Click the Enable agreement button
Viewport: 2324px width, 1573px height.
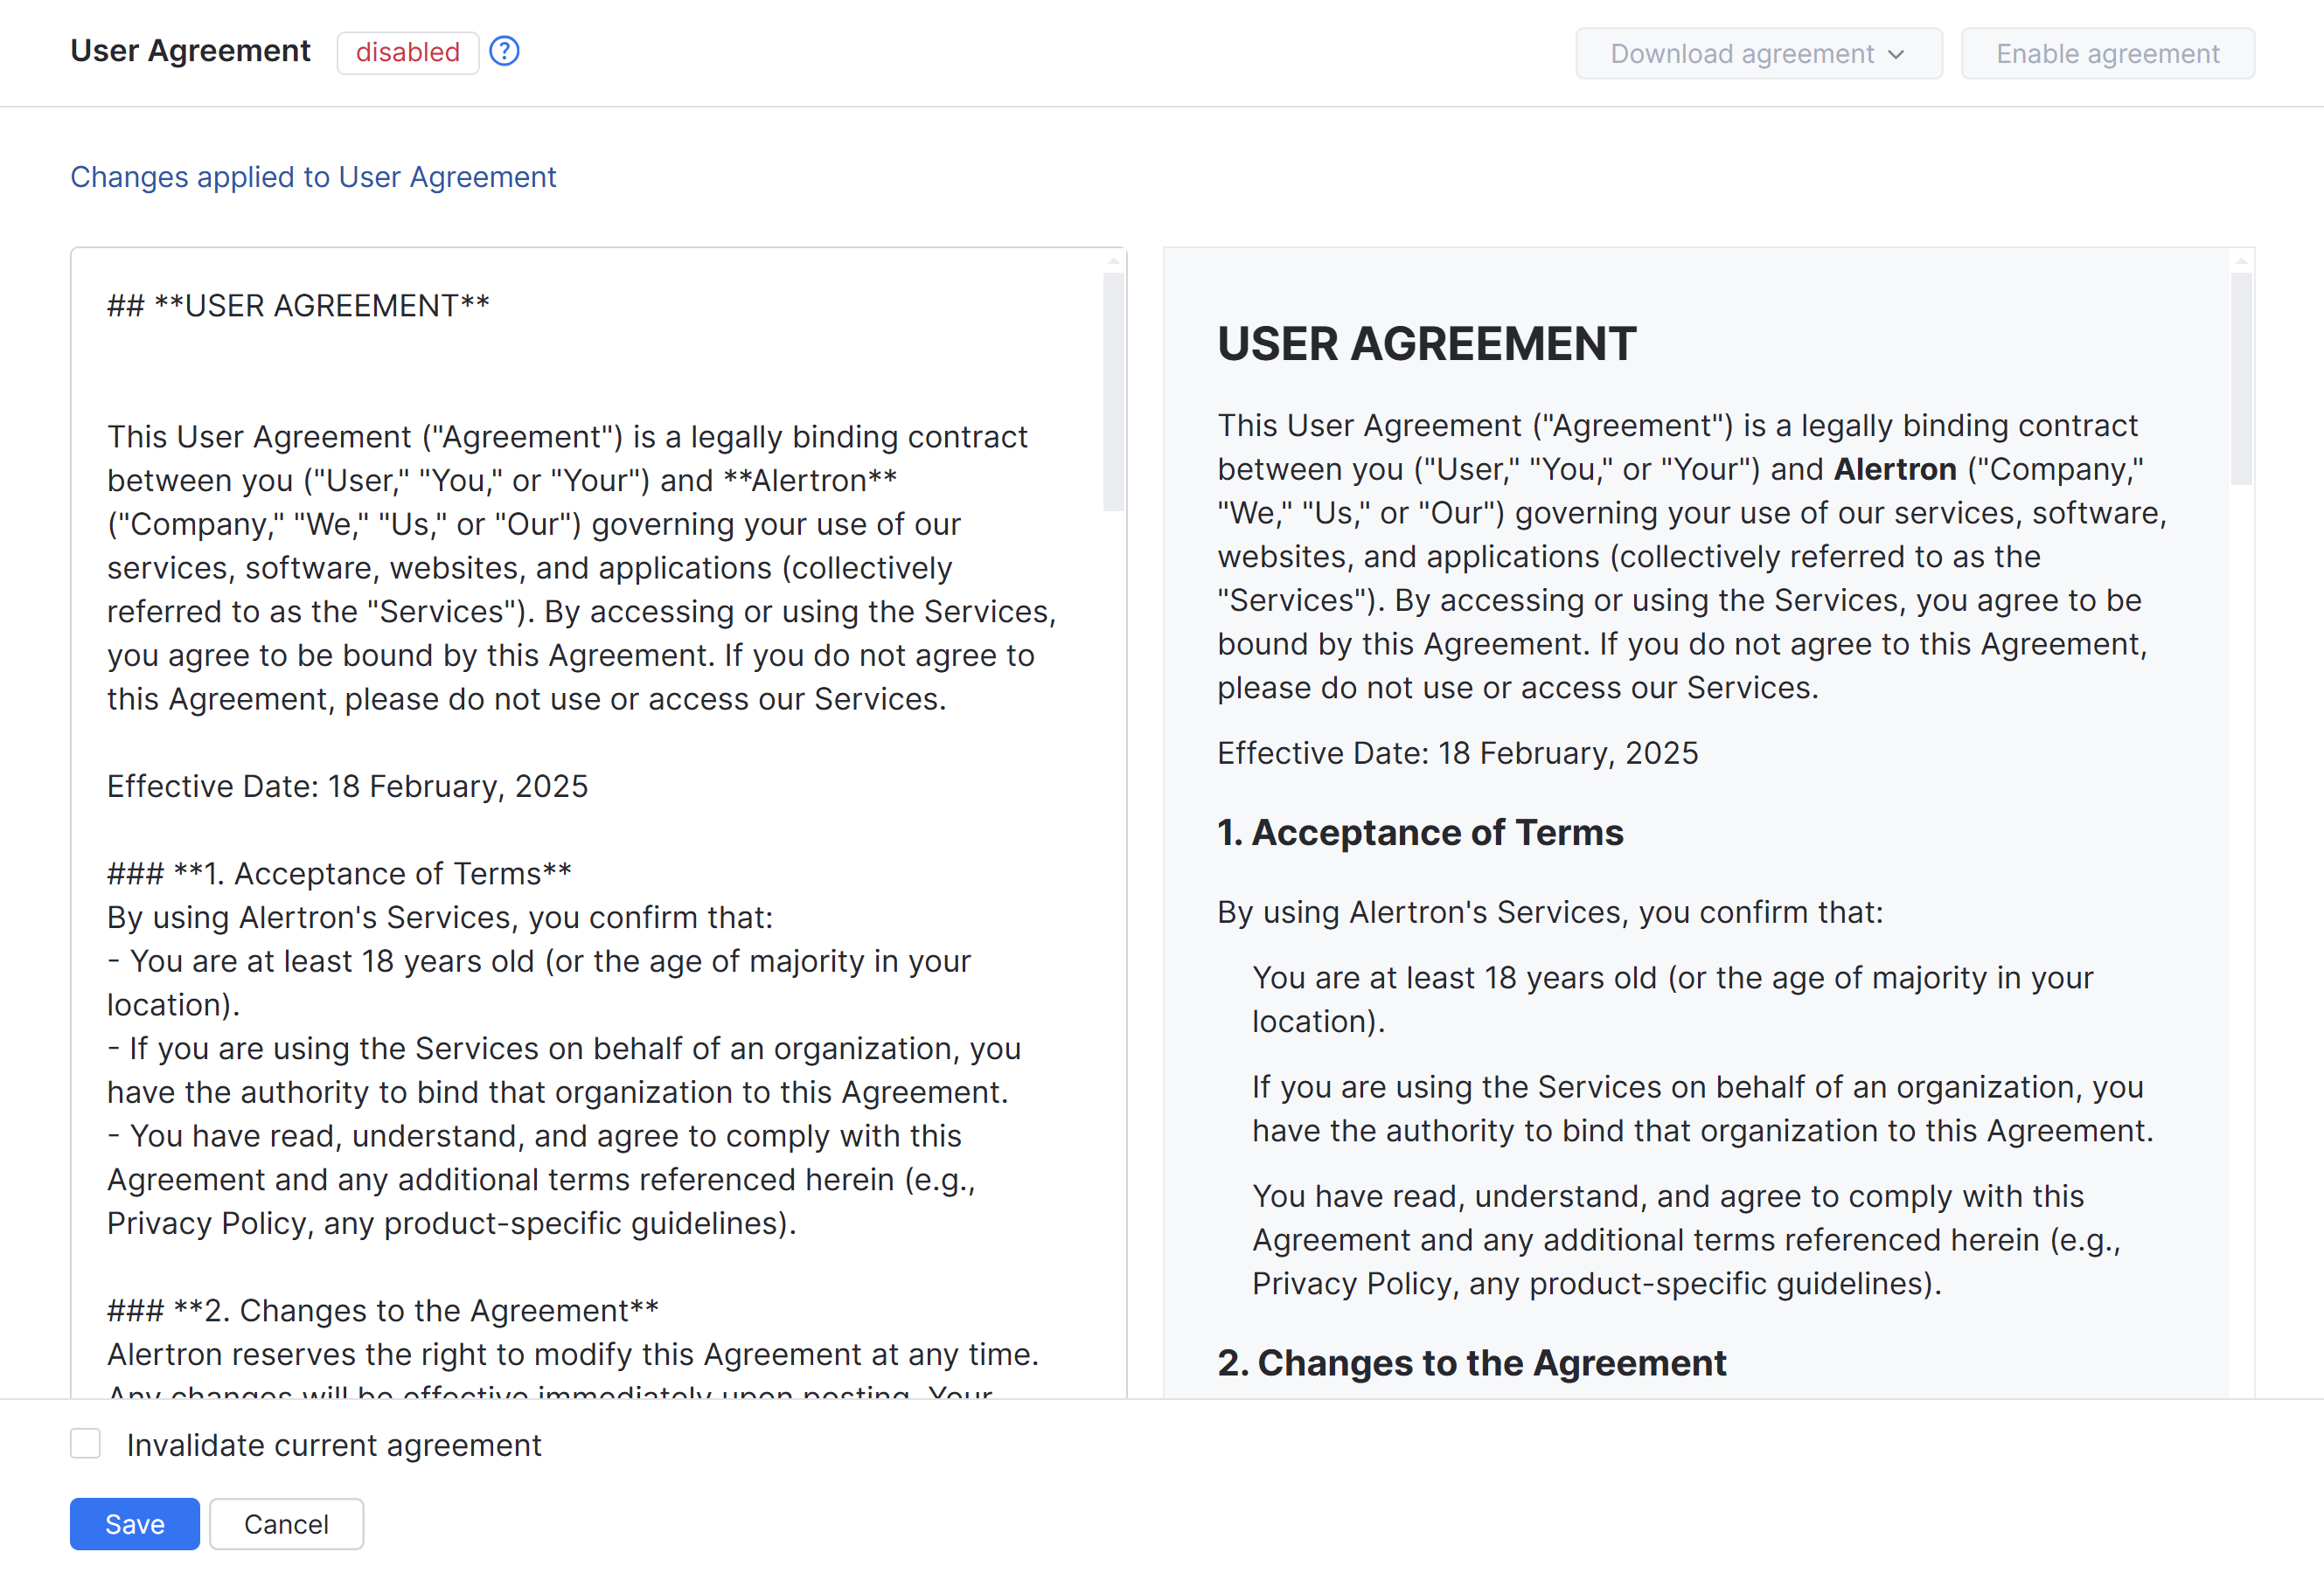coord(2106,53)
